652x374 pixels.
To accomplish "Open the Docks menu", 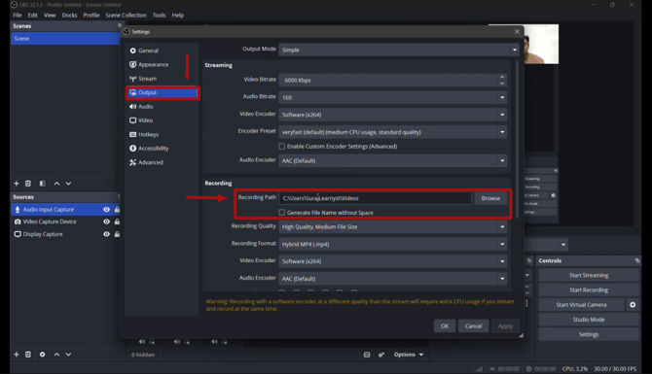I will click(69, 15).
